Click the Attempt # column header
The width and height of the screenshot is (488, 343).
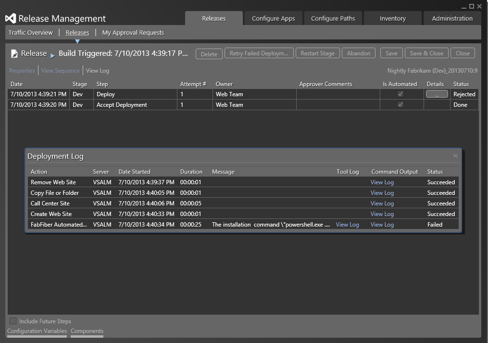(193, 84)
